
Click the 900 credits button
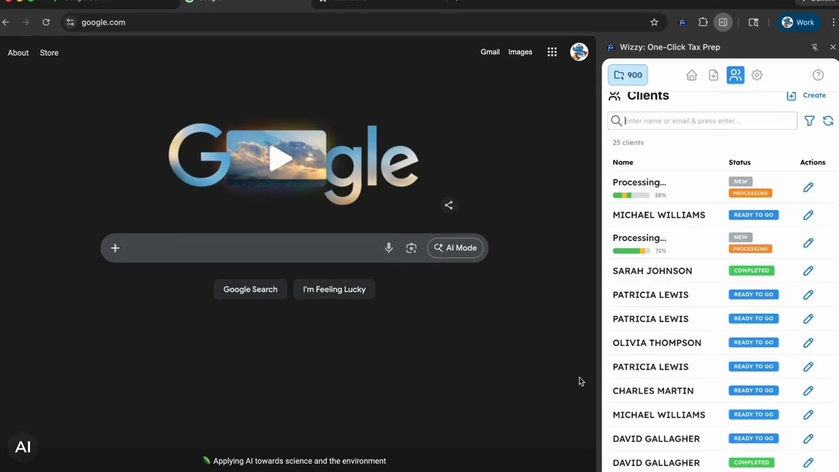tap(628, 75)
